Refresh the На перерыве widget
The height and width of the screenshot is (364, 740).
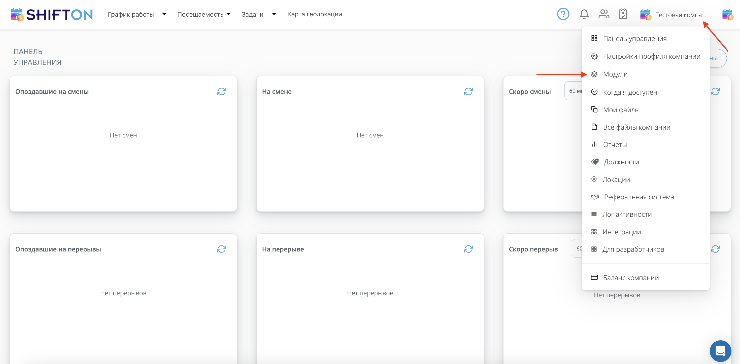click(x=468, y=249)
